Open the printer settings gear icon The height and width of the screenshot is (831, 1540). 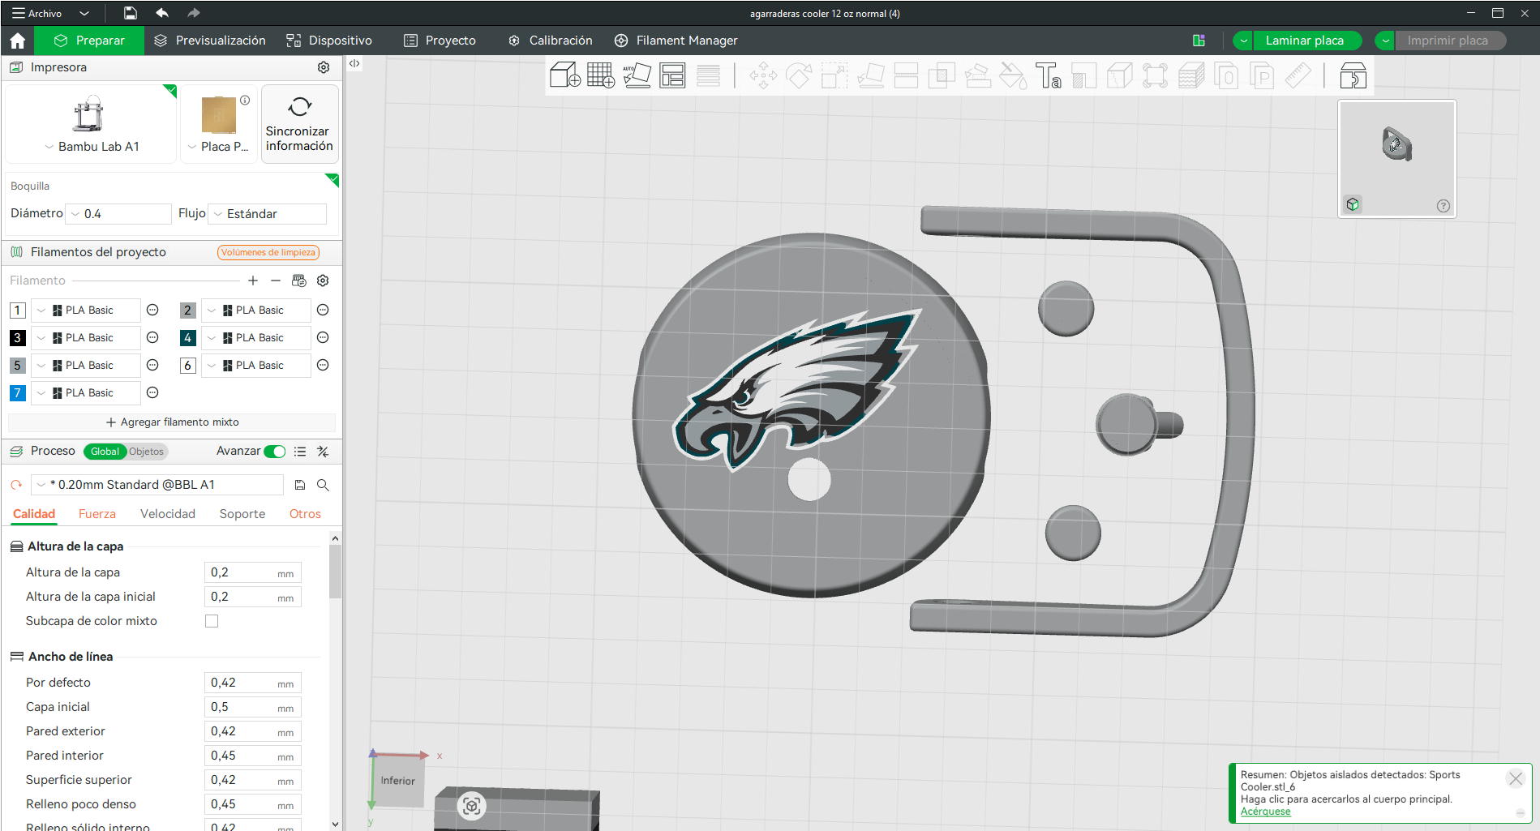point(324,67)
